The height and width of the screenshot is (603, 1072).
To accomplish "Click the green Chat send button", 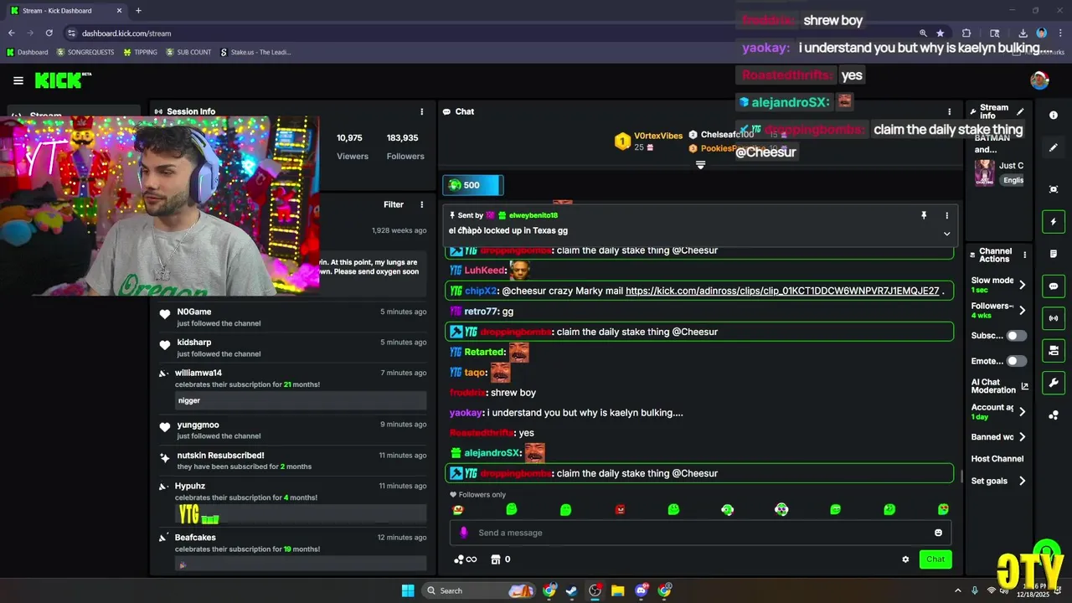I will [x=935, y=559].
